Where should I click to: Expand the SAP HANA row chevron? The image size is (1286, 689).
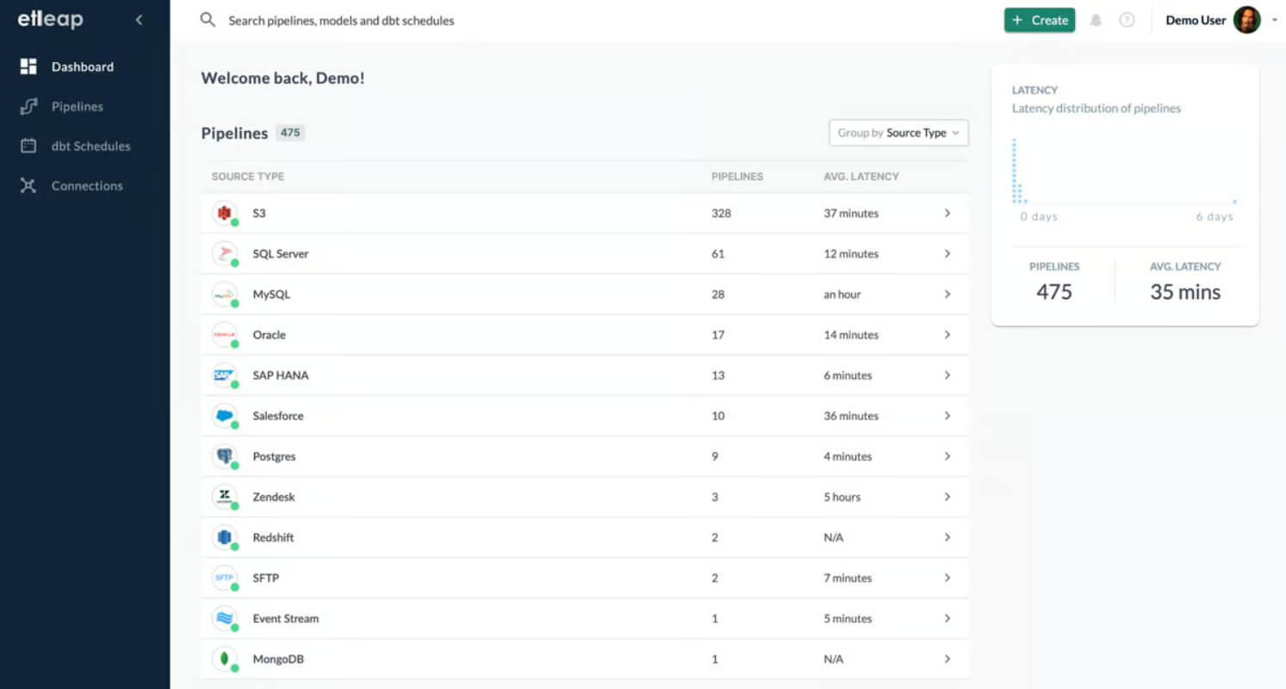click(947, 375)
